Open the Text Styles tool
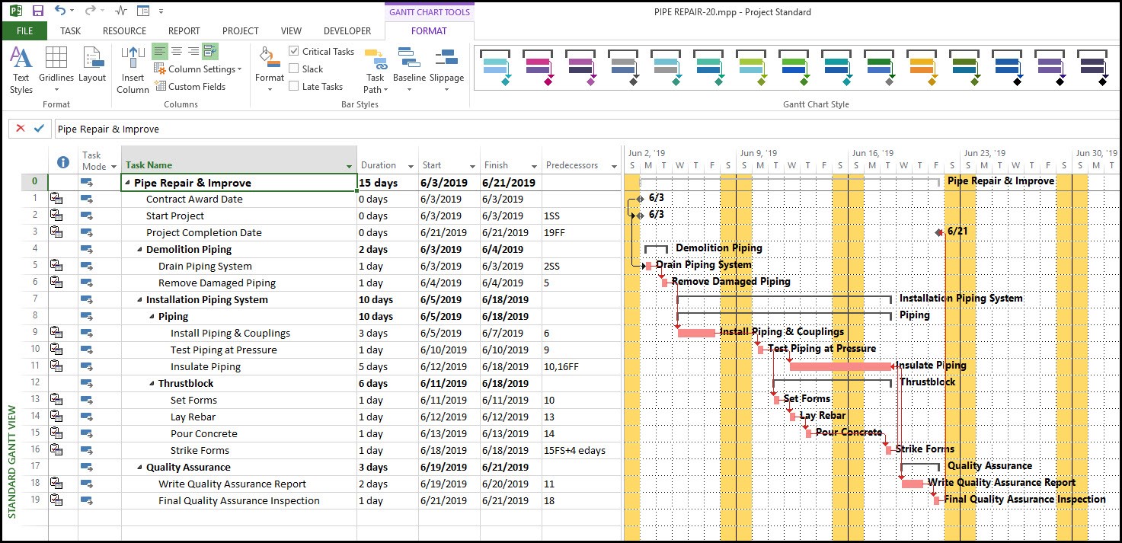 click(21, 69)
